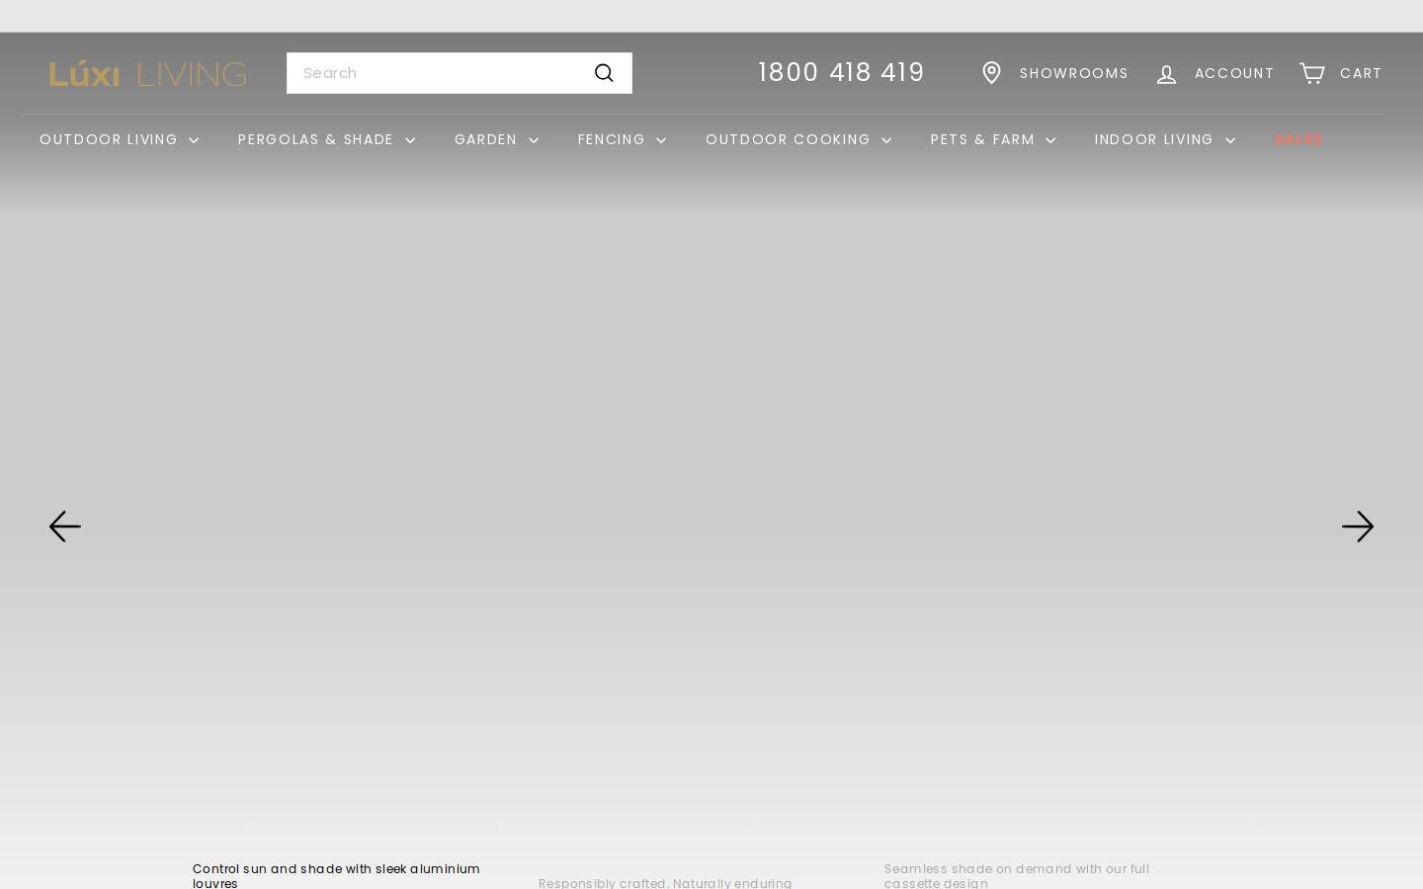Expand the Pets & Farm chevron
The image size is (1423, 889).
pos(1050,140)
